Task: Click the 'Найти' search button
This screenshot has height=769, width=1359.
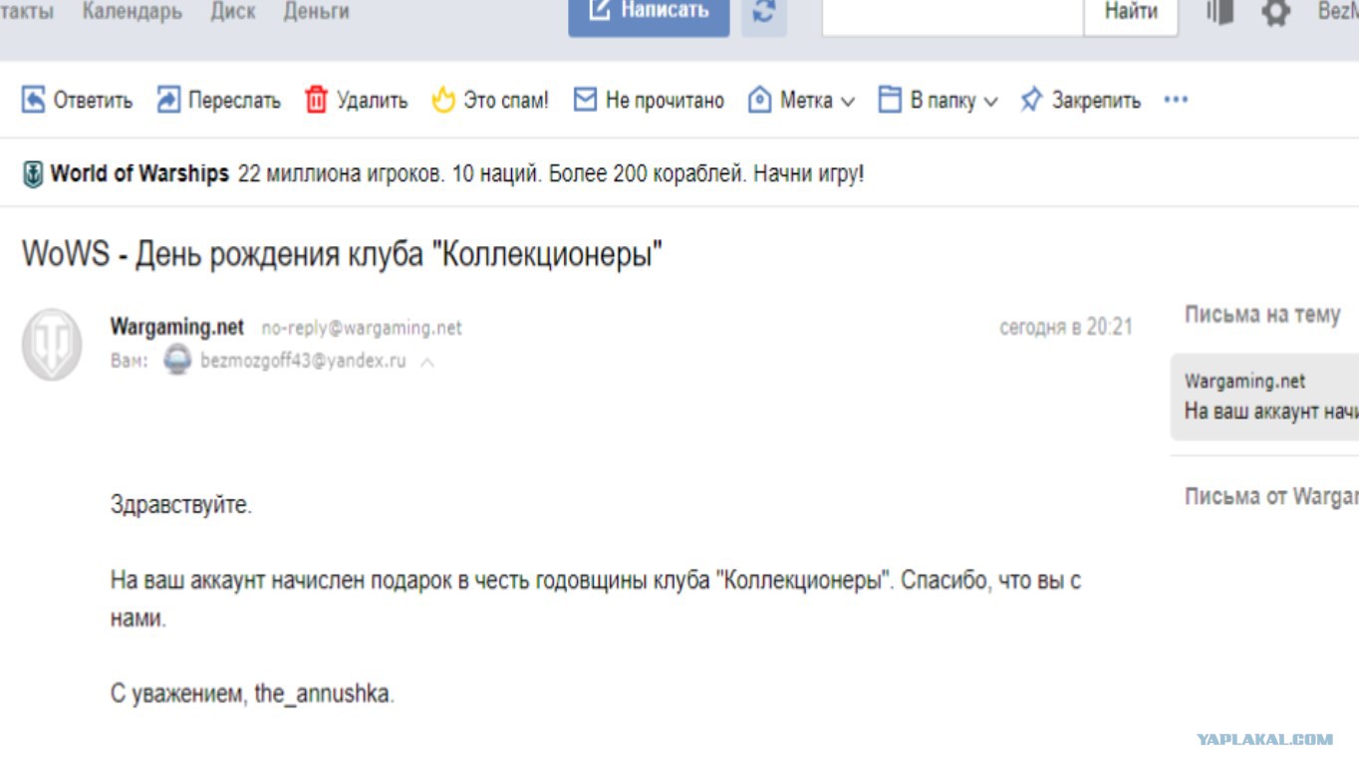Action: click(1131, 14)
